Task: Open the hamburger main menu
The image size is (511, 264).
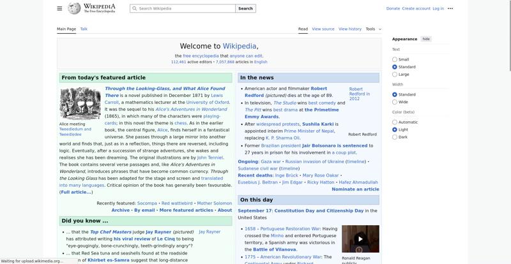Action: point(59,8)
